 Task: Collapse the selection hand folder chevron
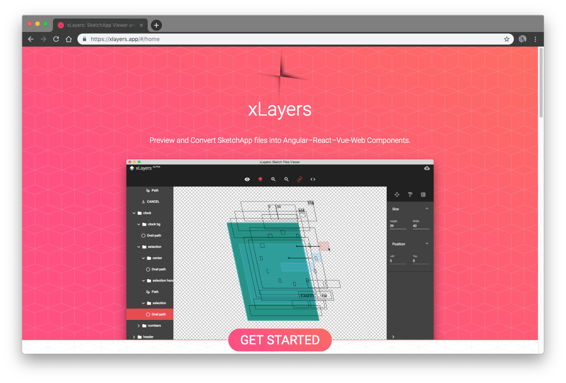point(143,281)
